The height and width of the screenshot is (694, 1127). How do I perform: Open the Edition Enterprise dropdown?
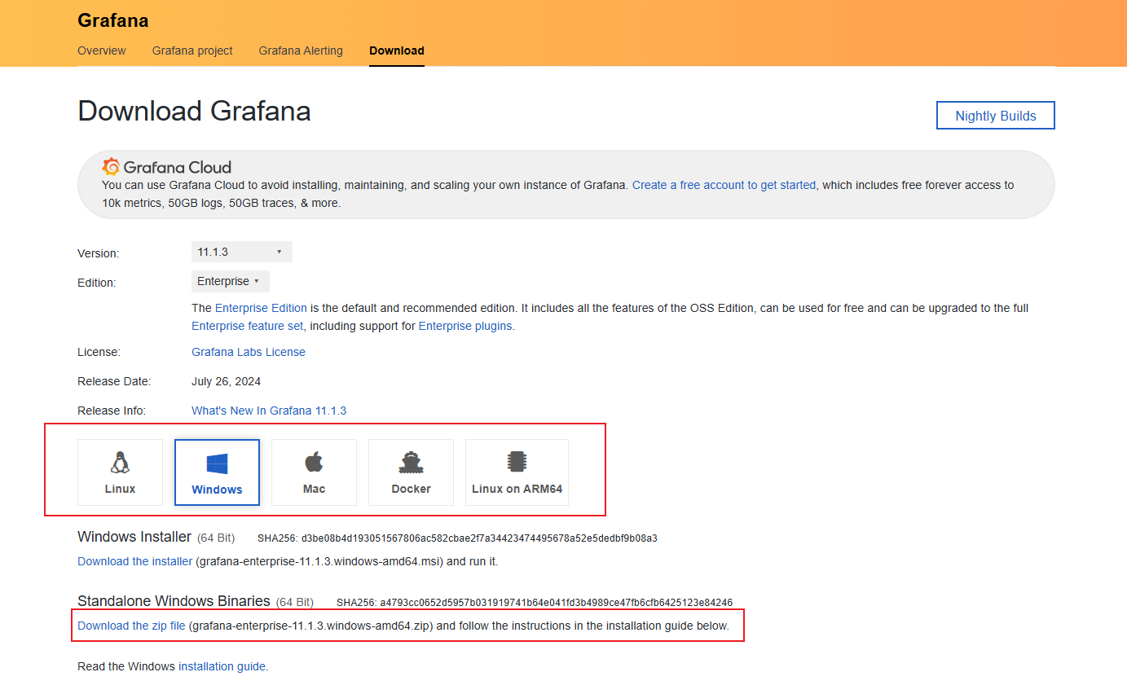coord(230,281)
